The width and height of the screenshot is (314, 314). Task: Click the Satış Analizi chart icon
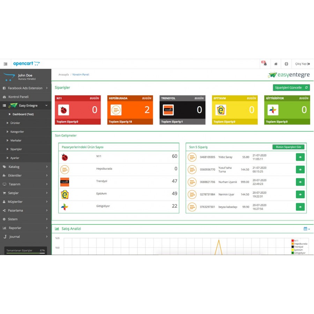click(57, 229)
